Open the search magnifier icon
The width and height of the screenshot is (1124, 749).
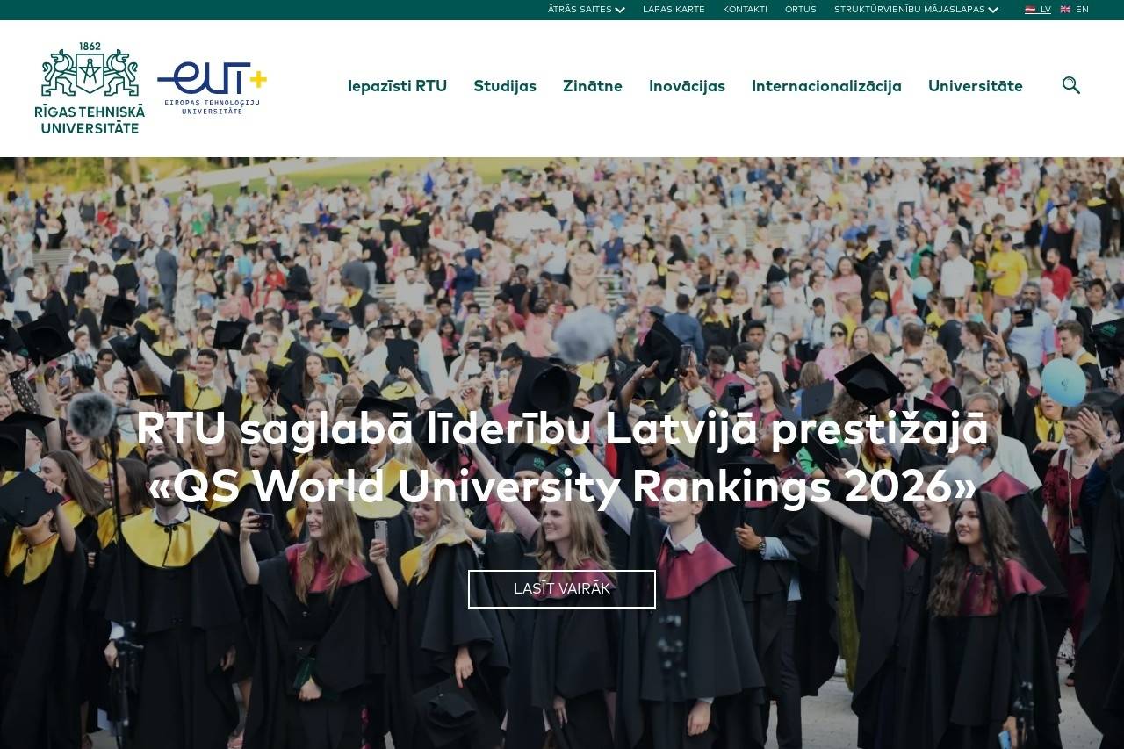[1070, 85]
